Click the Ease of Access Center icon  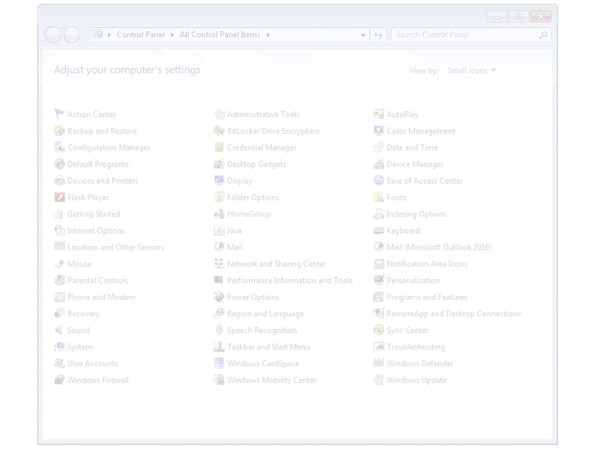click(x=379, y=180)
